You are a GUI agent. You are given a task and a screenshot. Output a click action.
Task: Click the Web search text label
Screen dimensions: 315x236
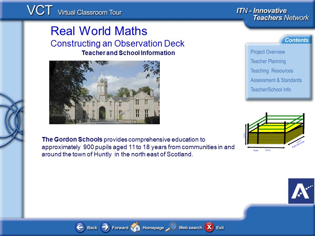[190, 227]
